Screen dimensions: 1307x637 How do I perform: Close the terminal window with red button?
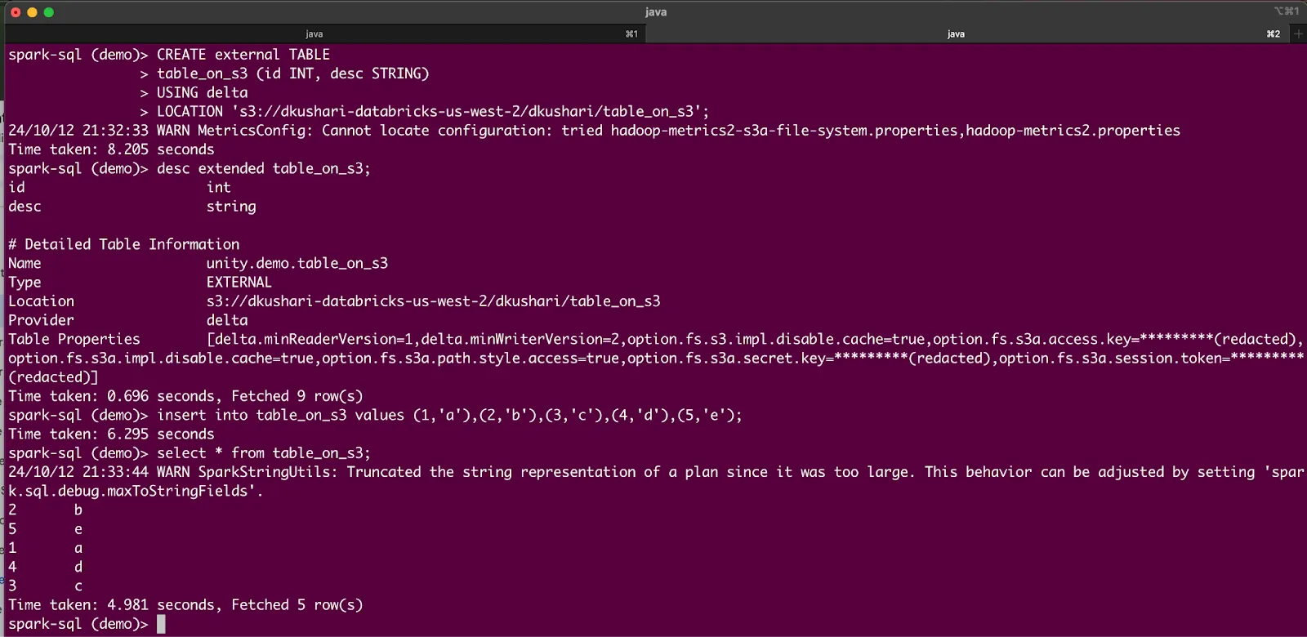(x=16, y=12)
